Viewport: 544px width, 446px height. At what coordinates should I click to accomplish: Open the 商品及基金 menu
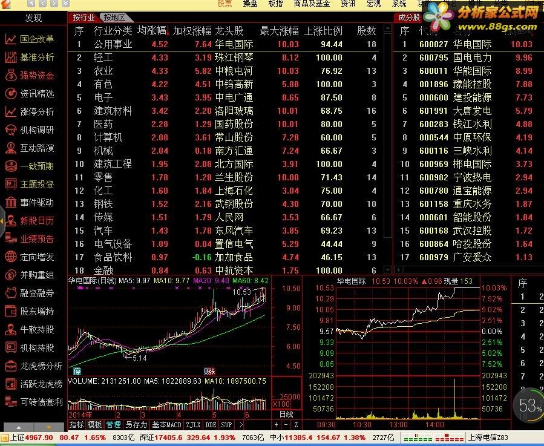point(312,4)
